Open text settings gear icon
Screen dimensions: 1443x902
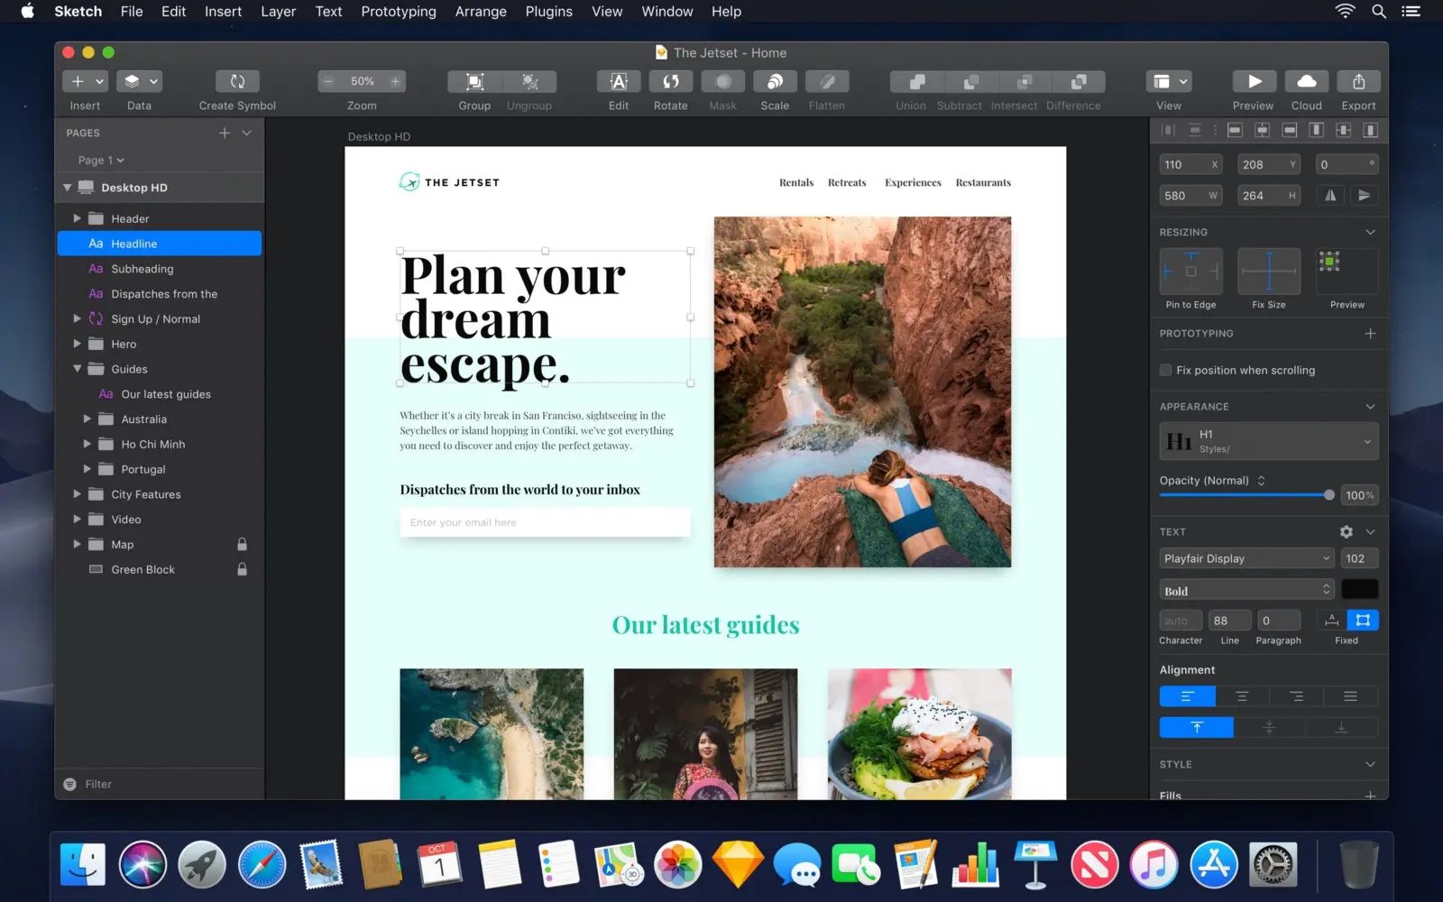[1346, 532]
